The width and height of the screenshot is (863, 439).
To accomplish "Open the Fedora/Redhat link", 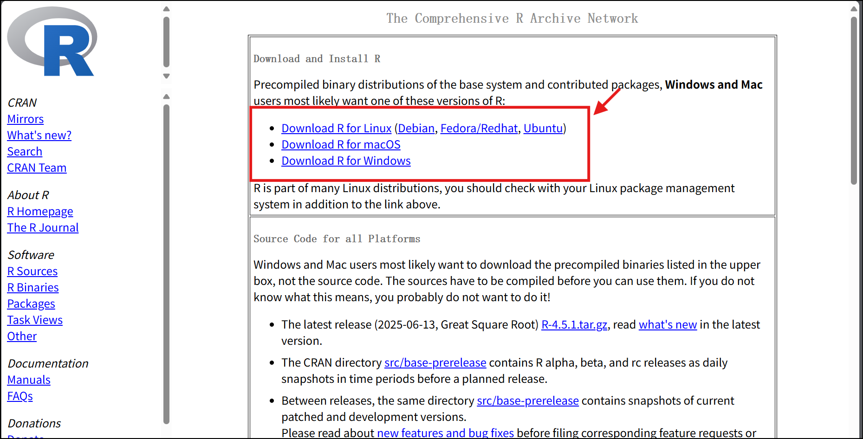I will click(479, 129).
